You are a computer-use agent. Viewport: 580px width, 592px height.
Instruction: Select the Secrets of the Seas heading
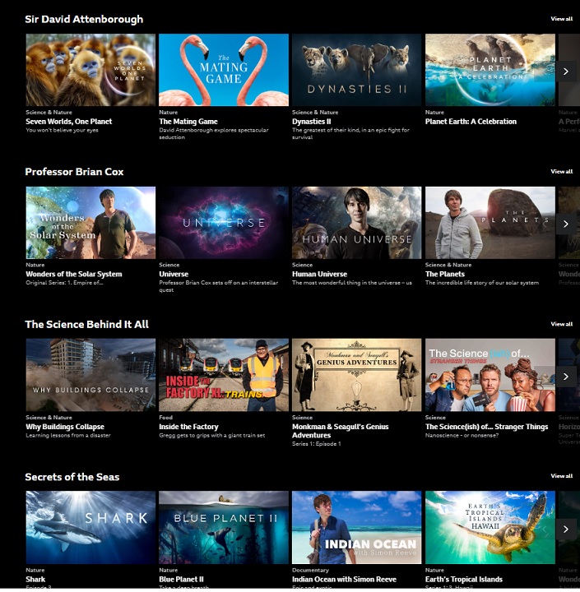[x=72, y=477]
